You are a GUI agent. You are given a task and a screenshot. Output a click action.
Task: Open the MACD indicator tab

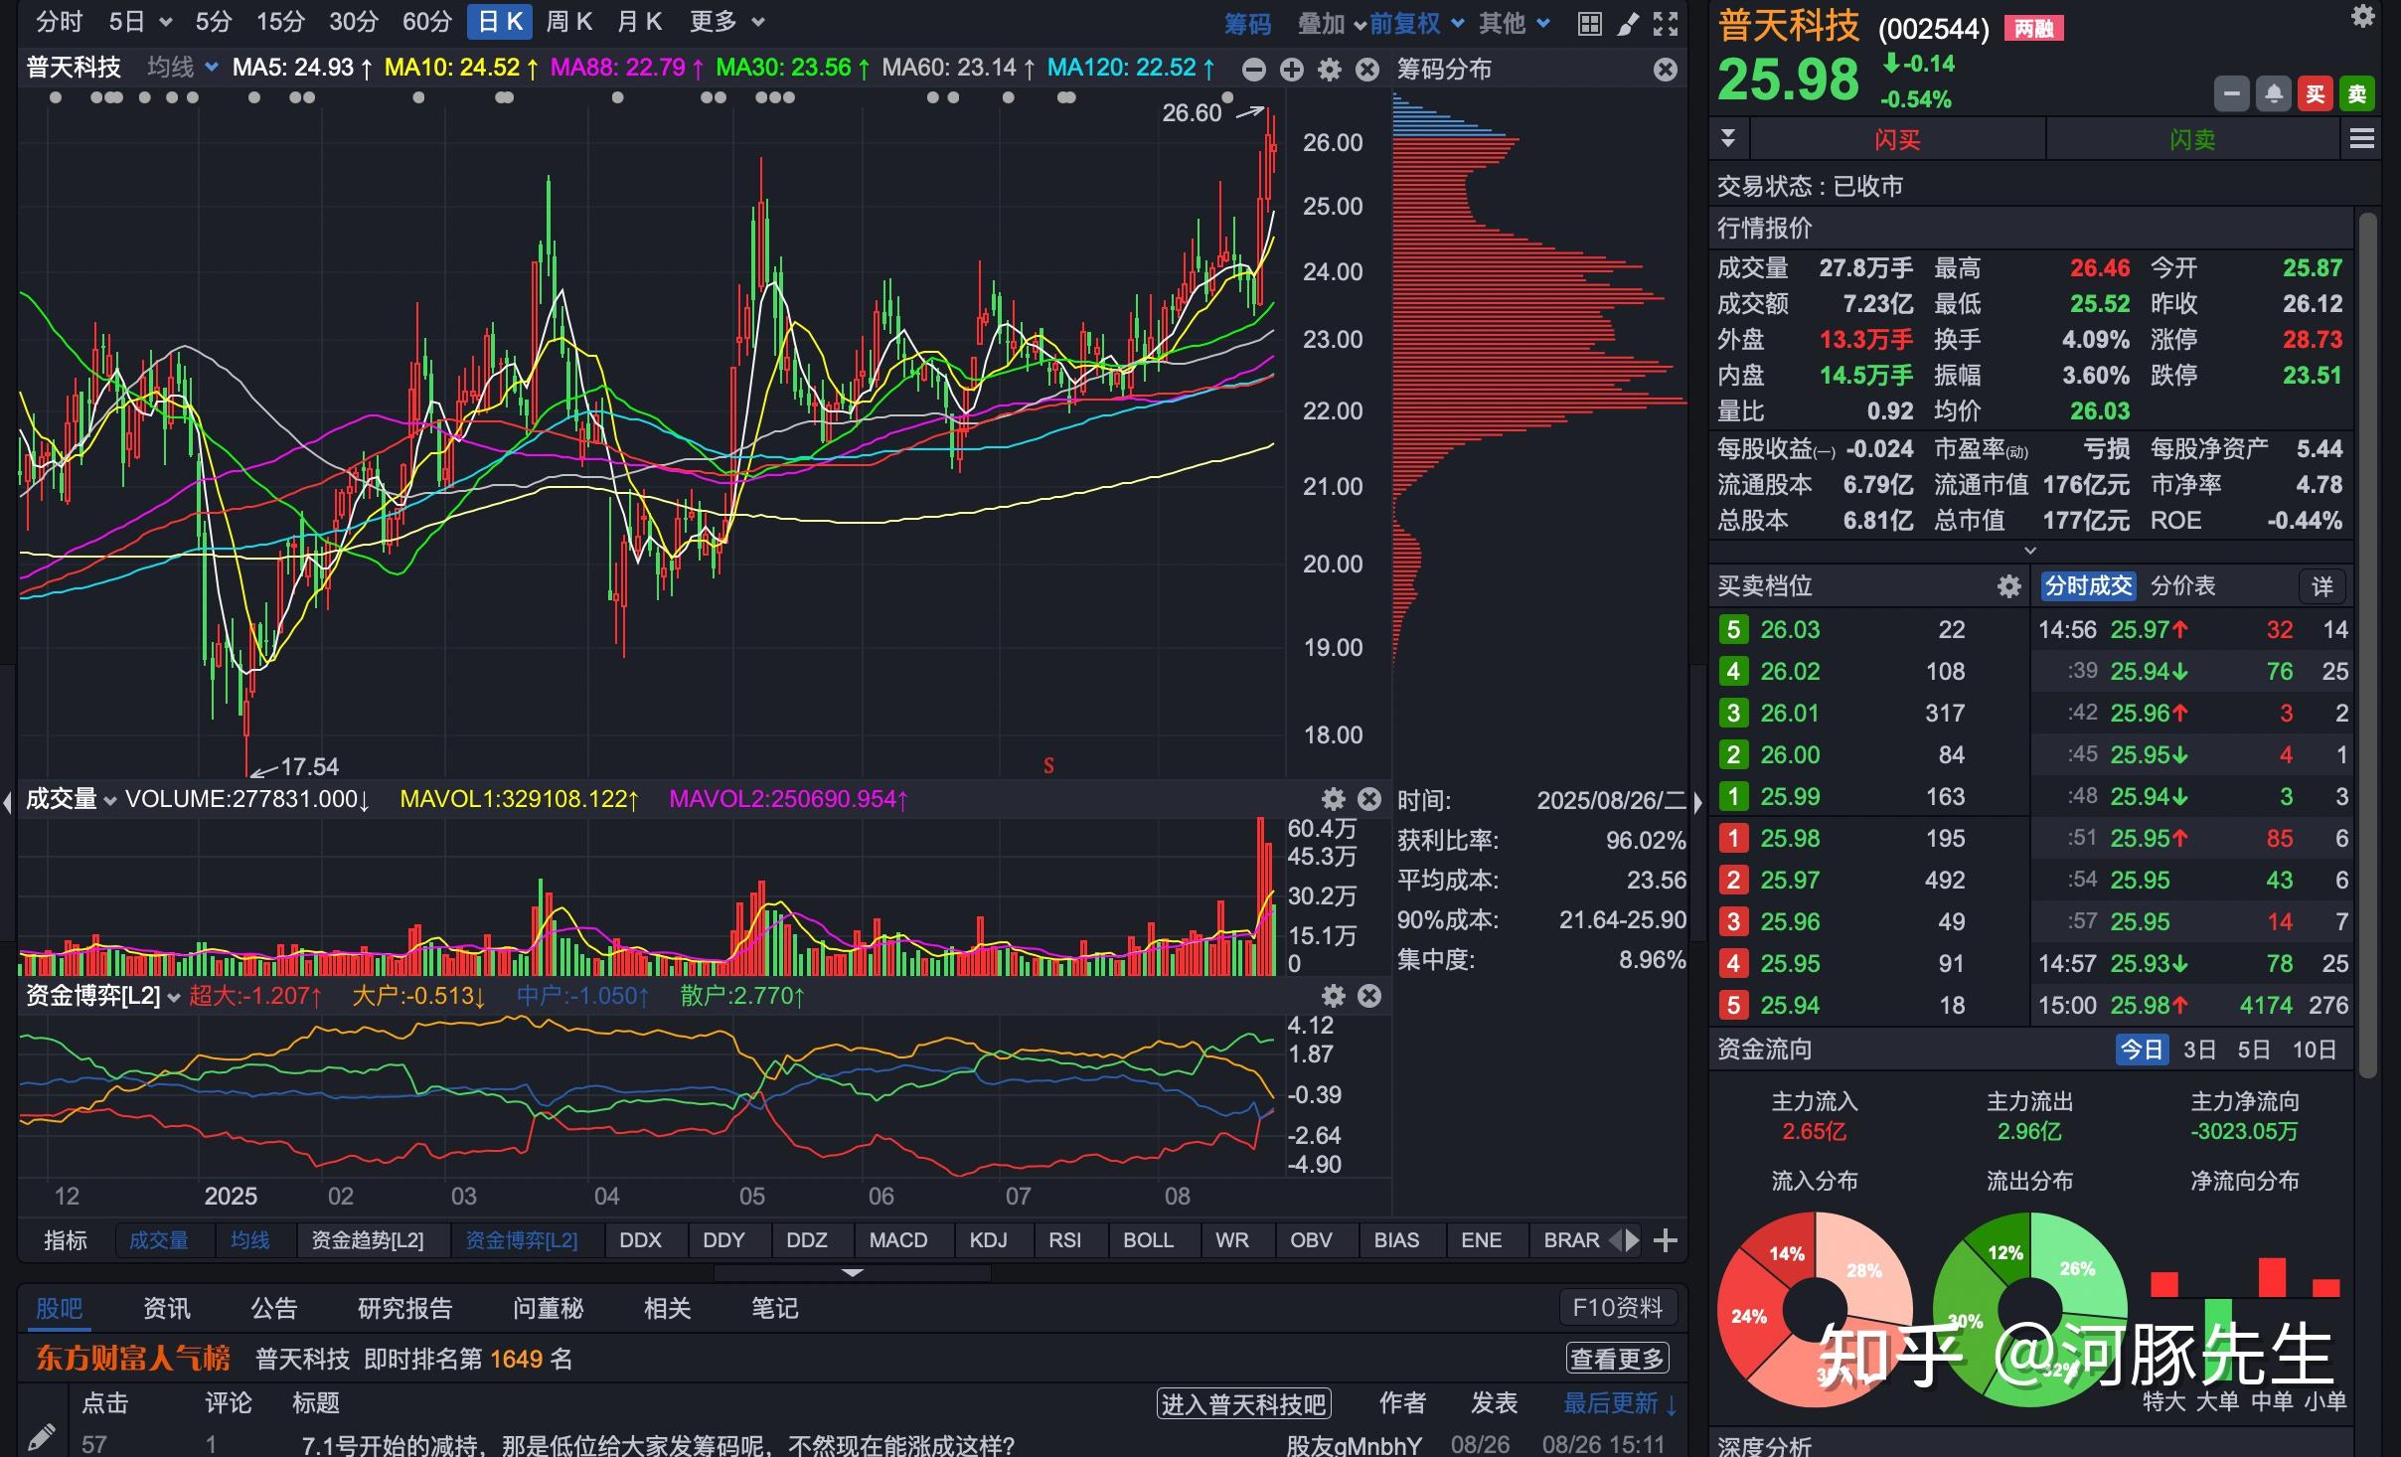pyautogui.click(x=897, y=1239)
